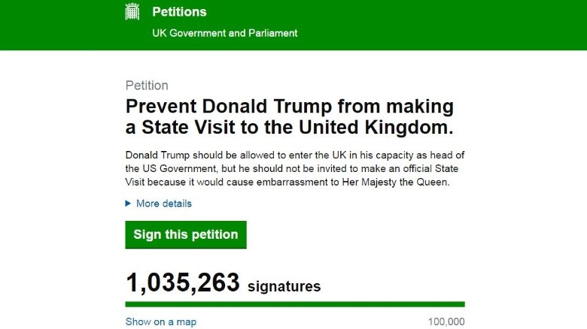Viewport: 587px width, 329px height.
Task: Click the 1,035,263 signature count
Action: pos(183,284)
